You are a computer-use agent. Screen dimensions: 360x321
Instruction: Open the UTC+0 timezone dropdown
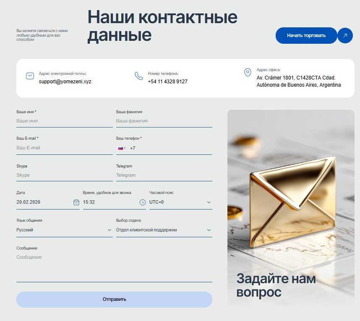(x=209, y=202)
